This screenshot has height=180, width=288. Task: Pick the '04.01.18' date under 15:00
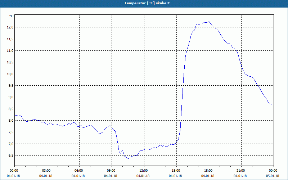pyautogui.click(x=175, y=176)
